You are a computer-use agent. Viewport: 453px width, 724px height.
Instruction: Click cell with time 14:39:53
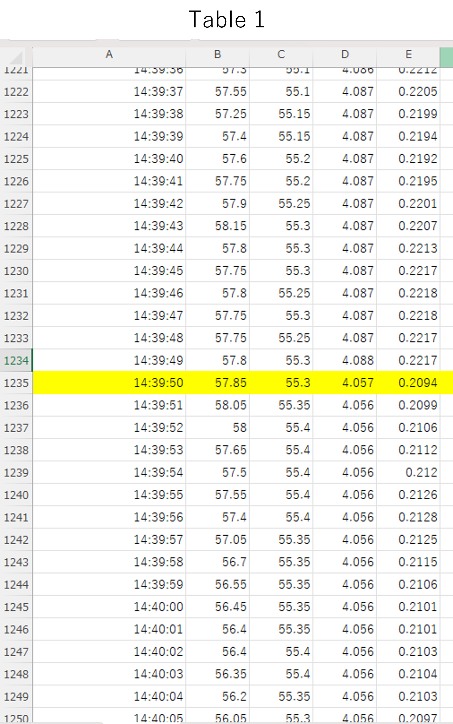109,450
